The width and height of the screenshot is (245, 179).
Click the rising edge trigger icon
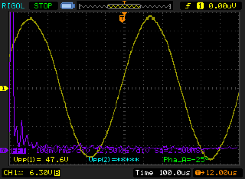(x=188, y=6)
